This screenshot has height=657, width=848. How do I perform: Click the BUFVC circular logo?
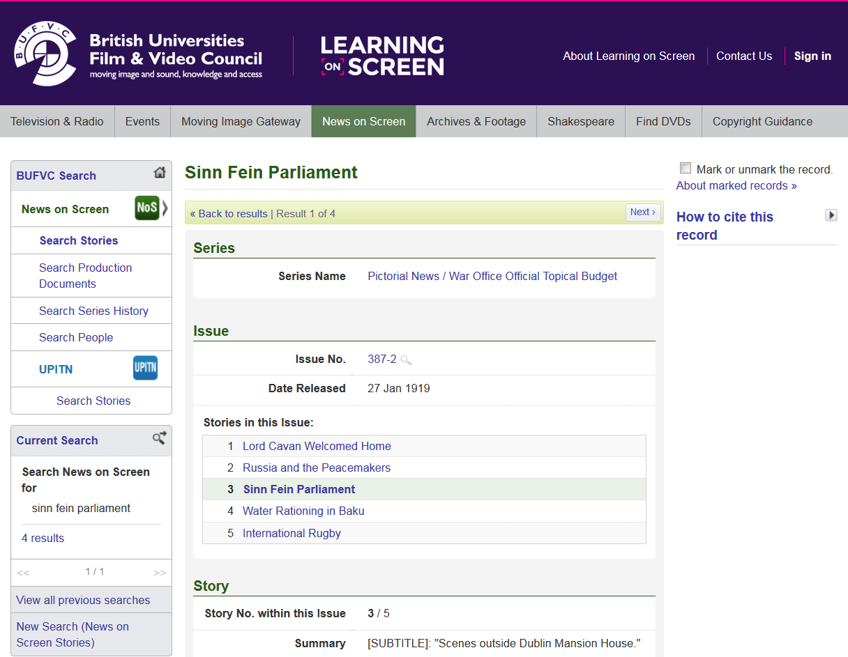[45, 54]
